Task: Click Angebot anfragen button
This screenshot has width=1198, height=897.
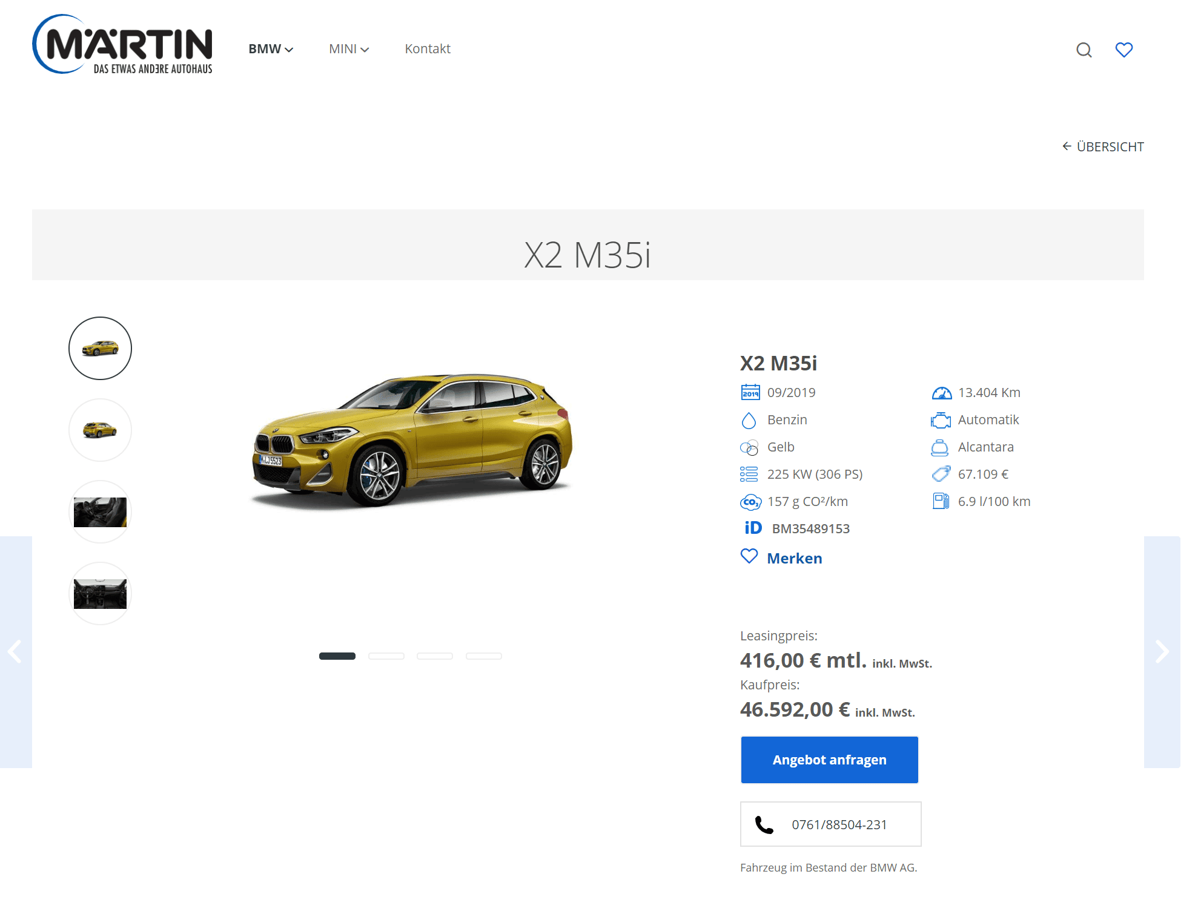Action: tap(829, 760)
